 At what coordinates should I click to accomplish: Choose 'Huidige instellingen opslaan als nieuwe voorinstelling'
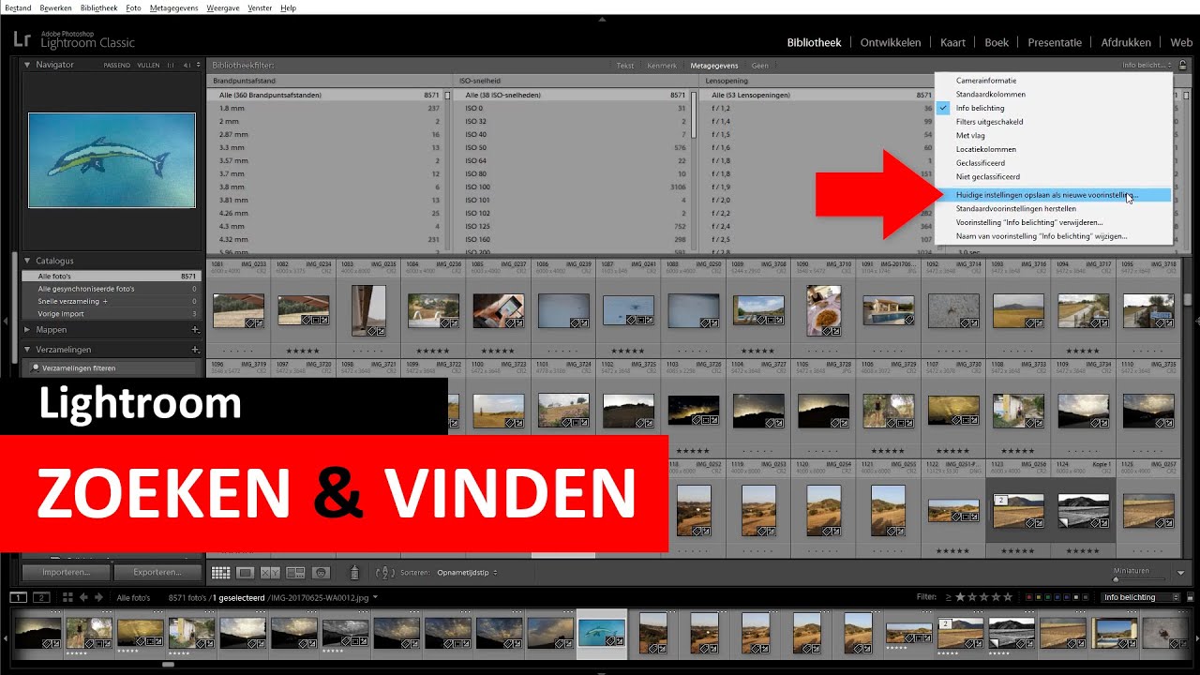(x=1054, y=195)
